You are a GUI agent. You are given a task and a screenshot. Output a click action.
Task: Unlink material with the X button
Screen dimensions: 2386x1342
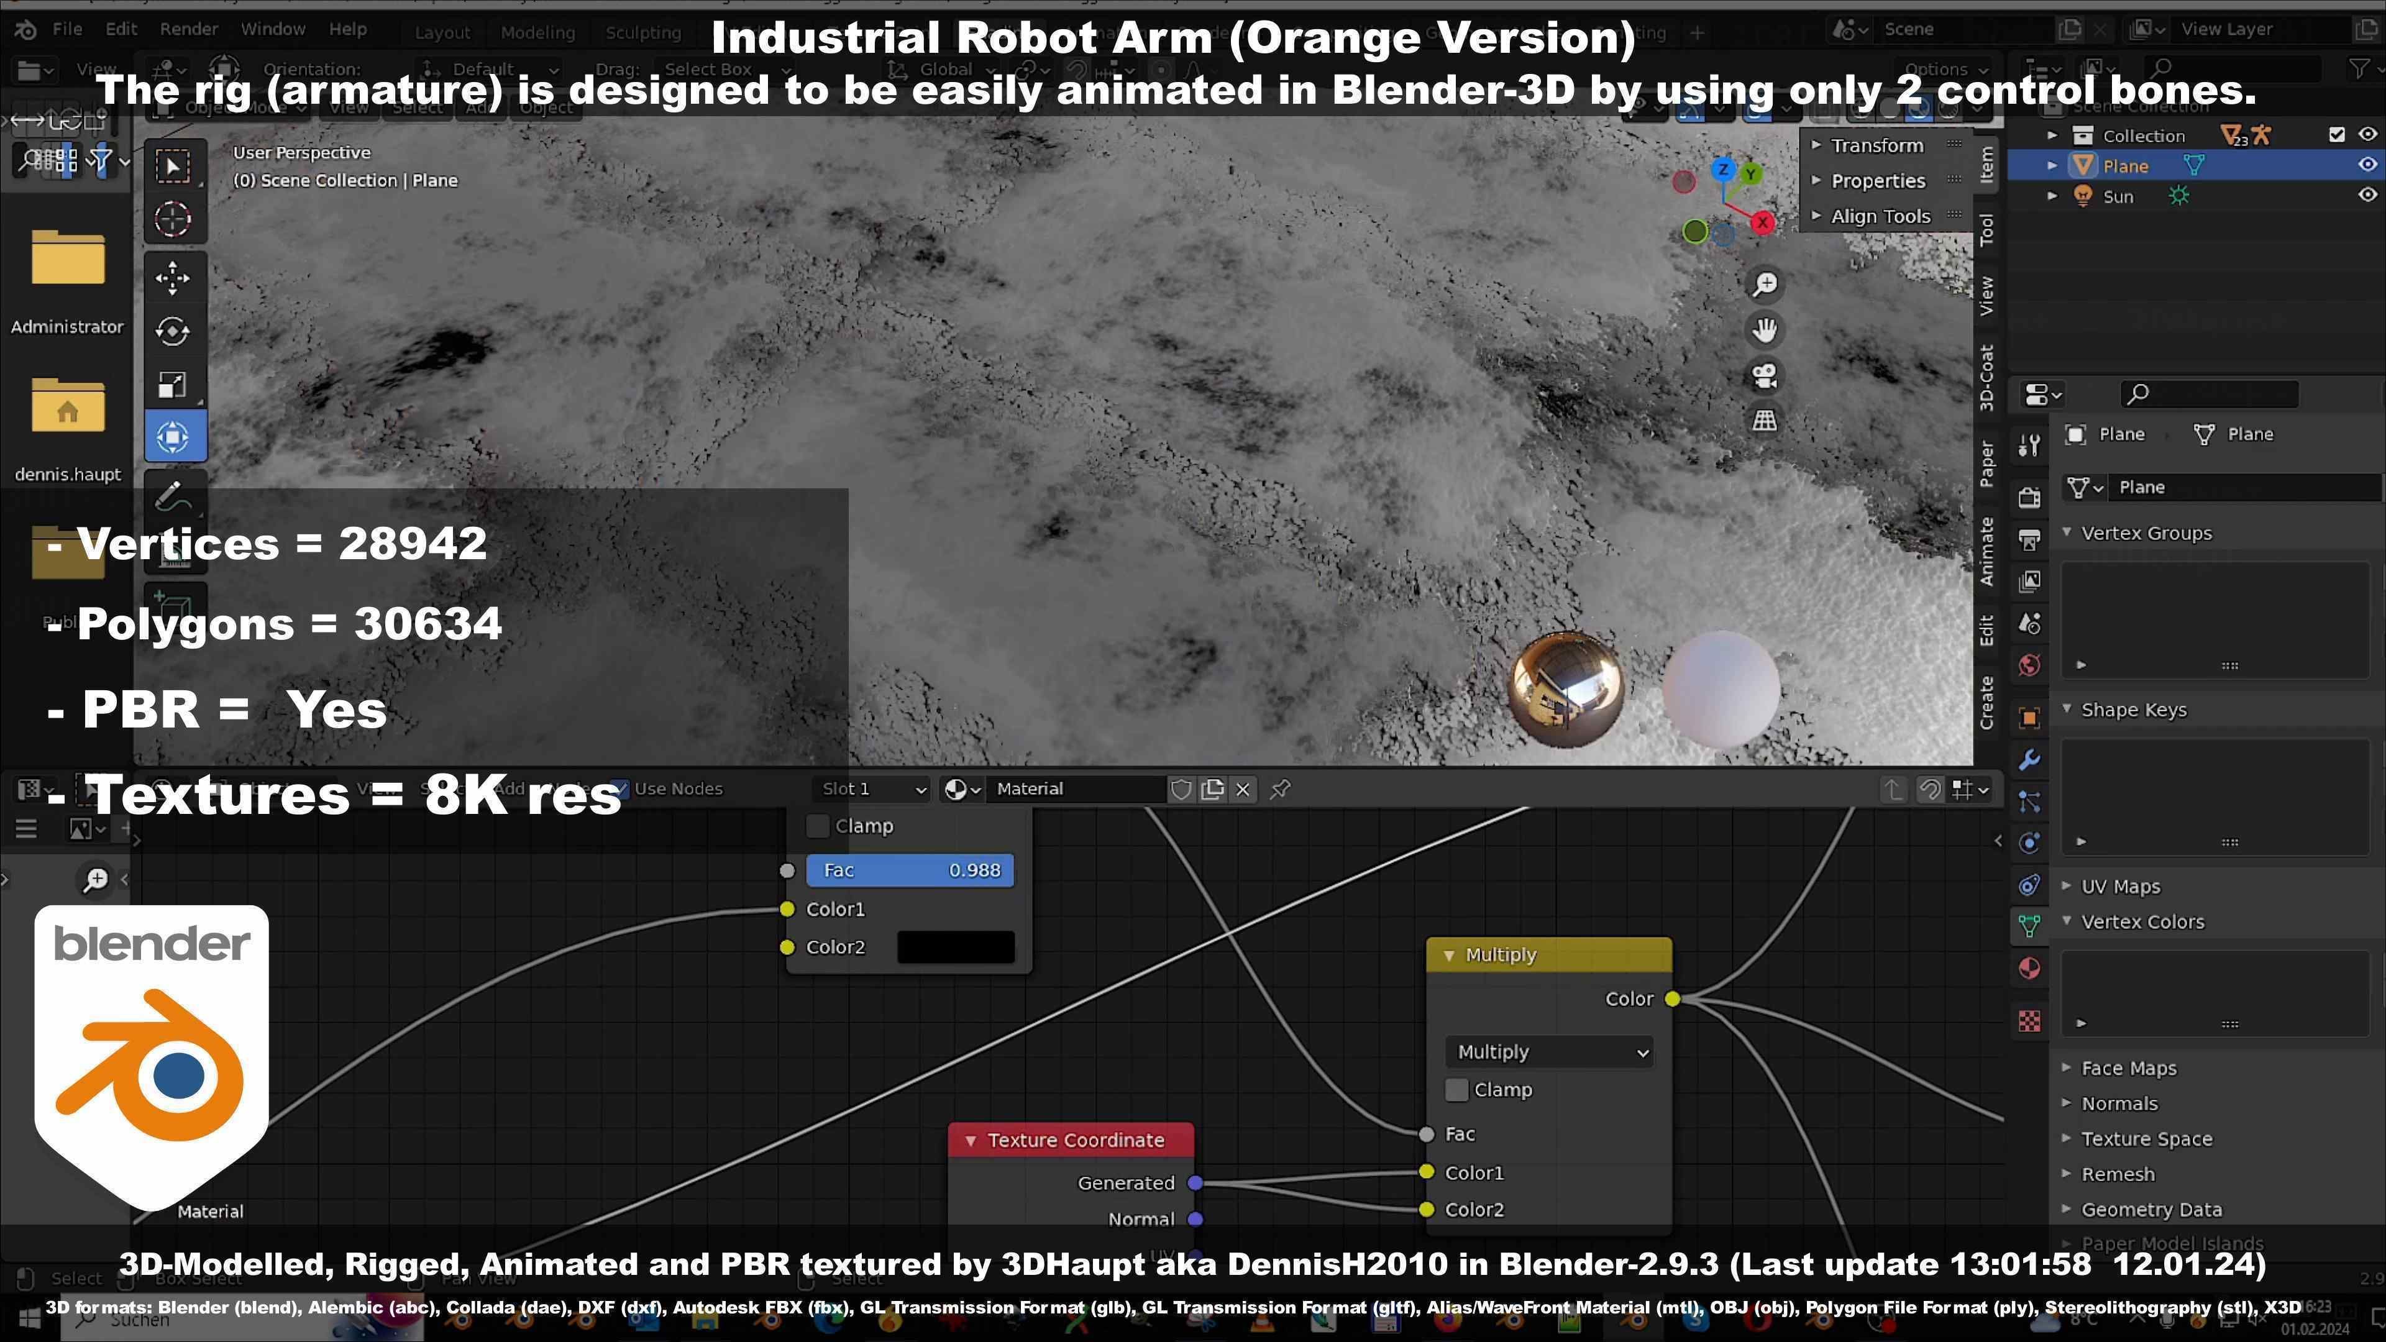1243,789
